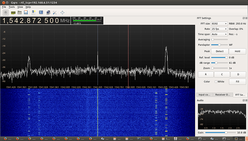
Task: Open the Time span Auto dropdown
Action: click(219, 34)
